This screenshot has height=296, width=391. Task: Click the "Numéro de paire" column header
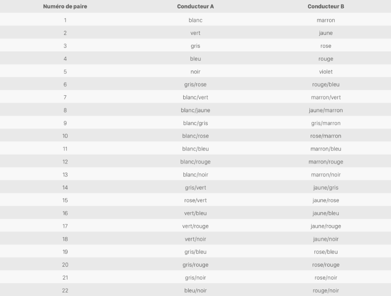(65, 7)
